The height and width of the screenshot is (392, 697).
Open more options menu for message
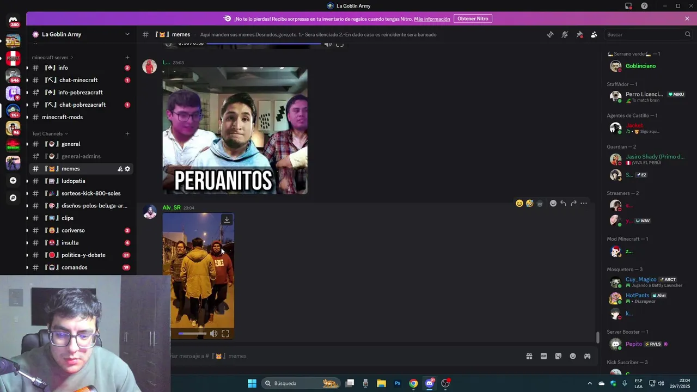tap(584, 203)
